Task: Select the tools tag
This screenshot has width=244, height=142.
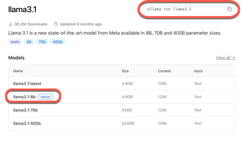Action: 15,42
